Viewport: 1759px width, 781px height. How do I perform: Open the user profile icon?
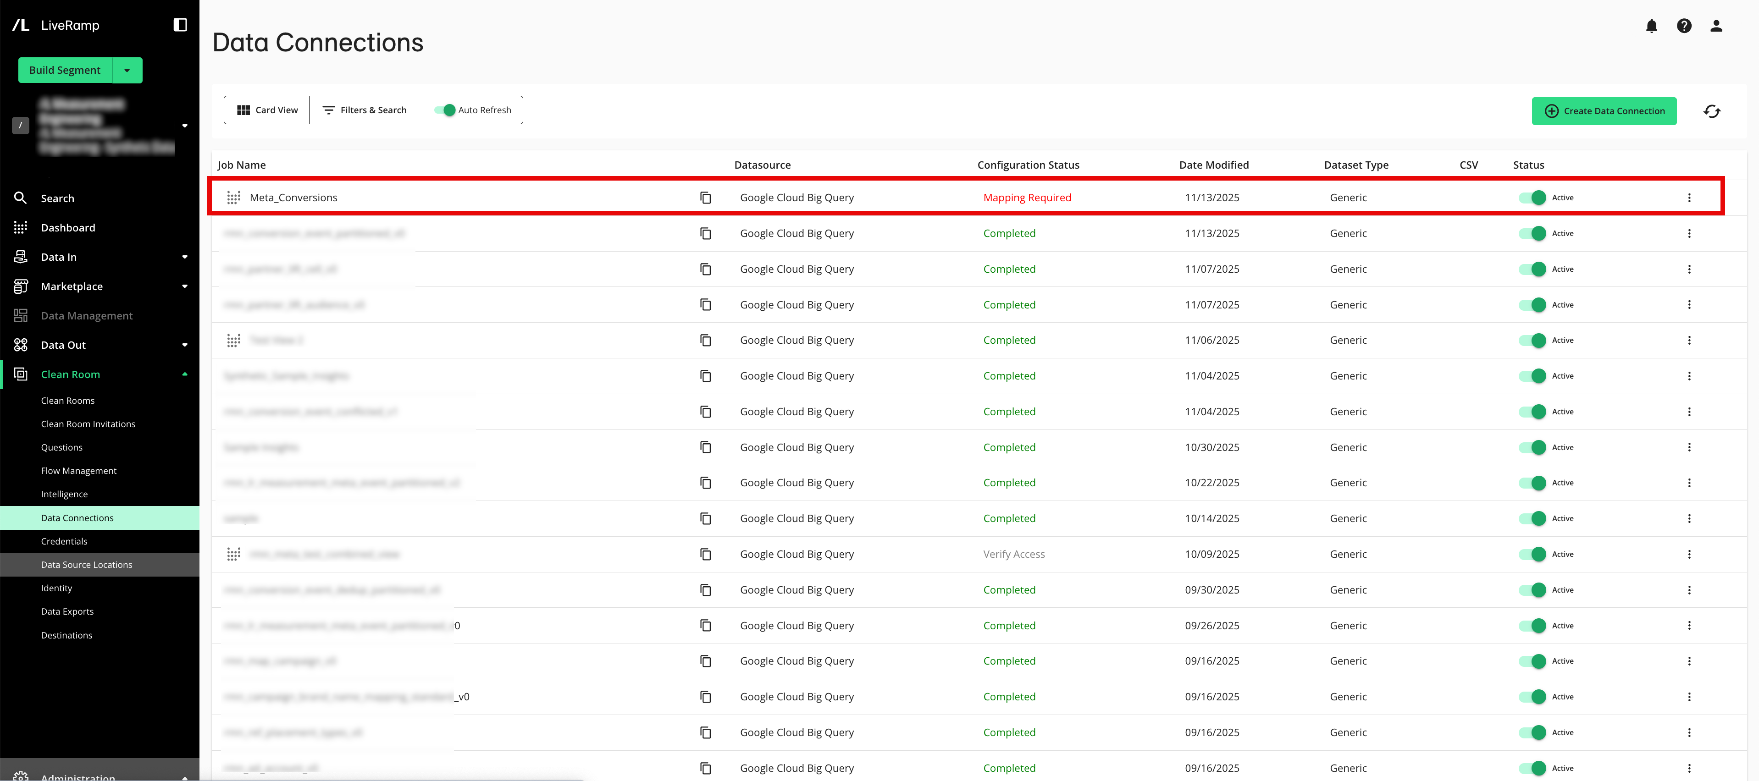click(x=1716, y=26)
